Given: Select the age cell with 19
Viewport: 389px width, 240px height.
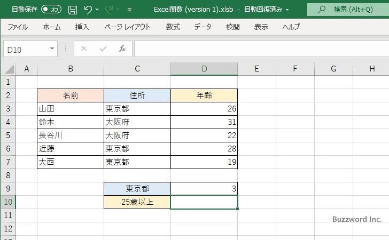Looking at the screenshot, I should click(x=204, y=162).
